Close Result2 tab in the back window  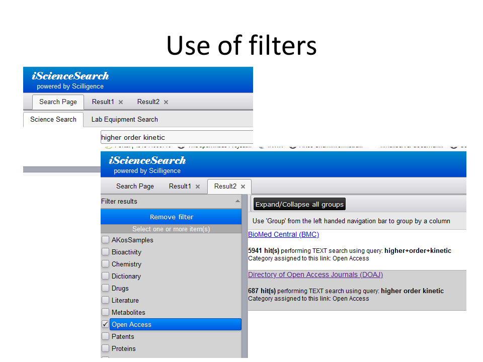tap(166, 102)
